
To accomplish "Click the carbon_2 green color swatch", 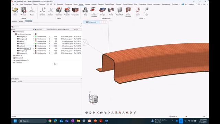I will [36, 44].
